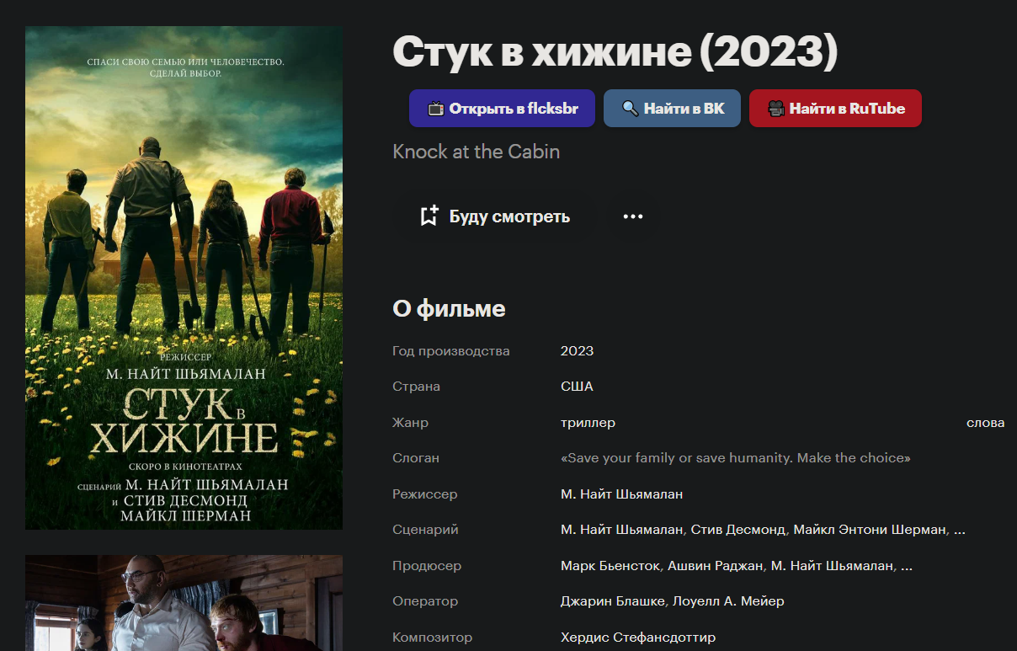Click the original title 'Knock at the Cabin'
The width and height of the screenshot is (1017, 651).
pos(477,152)
